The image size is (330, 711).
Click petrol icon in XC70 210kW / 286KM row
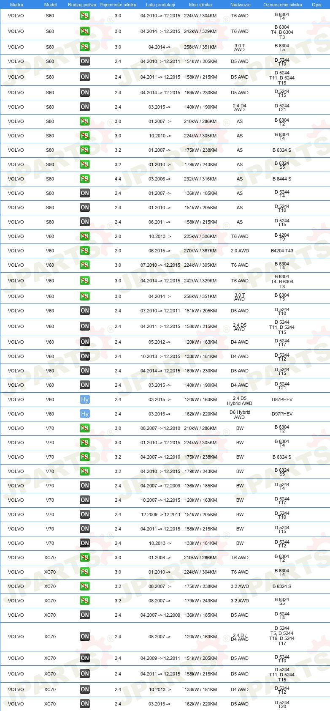(x=85, y=558)
